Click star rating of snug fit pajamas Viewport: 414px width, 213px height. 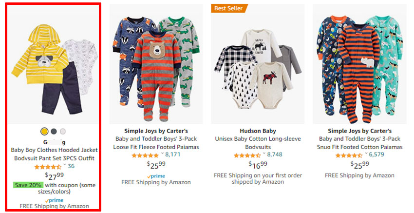pos(349,155)
